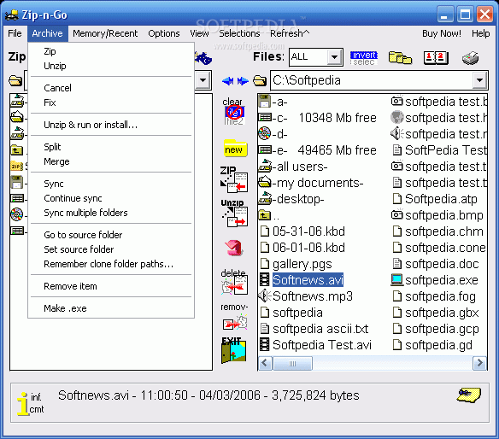The width and height of the screenshot is (499, 439).
Task: Select the file 05-31-06.kbd
Action: pos(302,231)
